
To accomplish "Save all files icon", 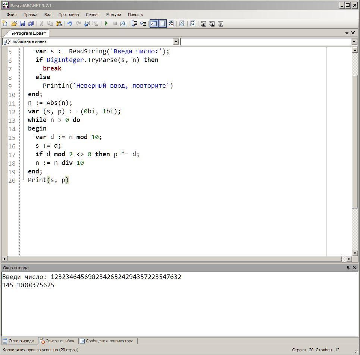I will [x=31, y=23].
